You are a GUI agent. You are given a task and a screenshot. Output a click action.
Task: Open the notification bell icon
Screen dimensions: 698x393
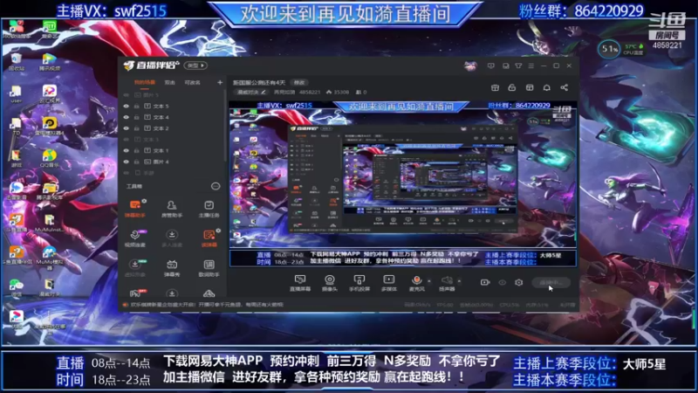[547, 88]
